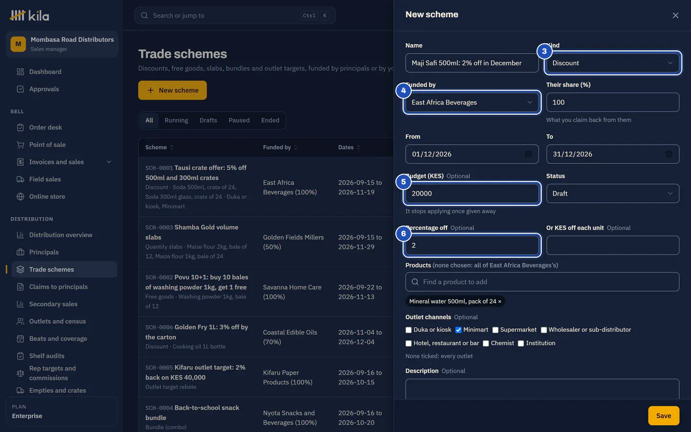Remove the Mineral water 500ml product chip
Viewport: 691px width, 432px height.
coord(500,301)
